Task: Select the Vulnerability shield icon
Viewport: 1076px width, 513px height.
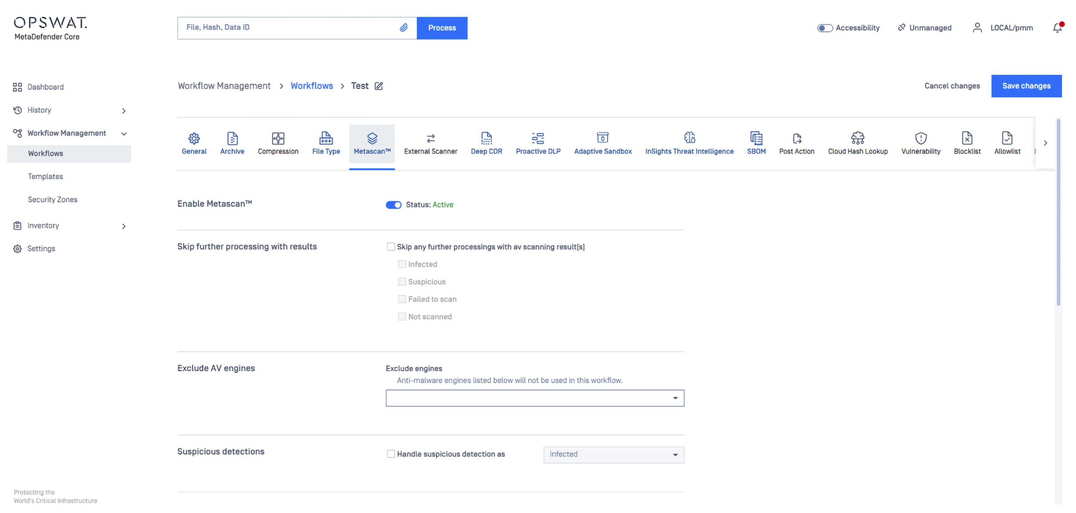Action: tap(921, 138)
